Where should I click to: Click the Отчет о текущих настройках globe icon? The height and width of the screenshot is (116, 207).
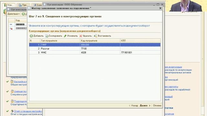pos(12,111)
